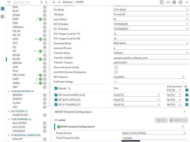Open the module info icon
190x142 pixels.
point(162,2)
